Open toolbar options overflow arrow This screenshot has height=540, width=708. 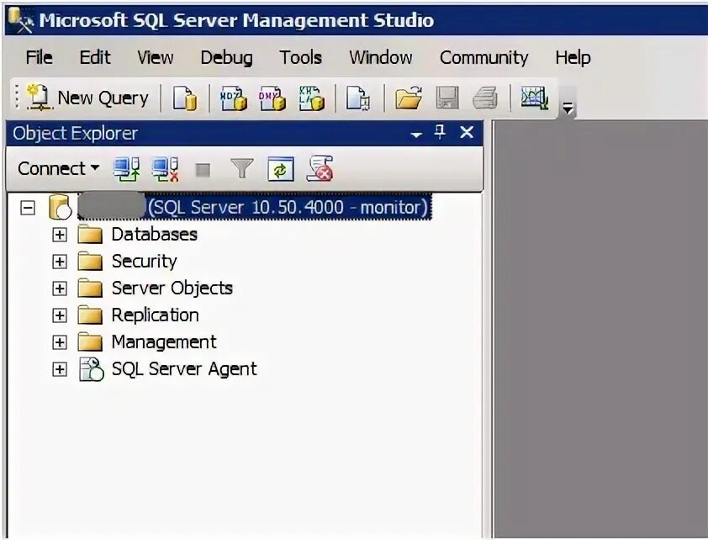tap(568, 108)
